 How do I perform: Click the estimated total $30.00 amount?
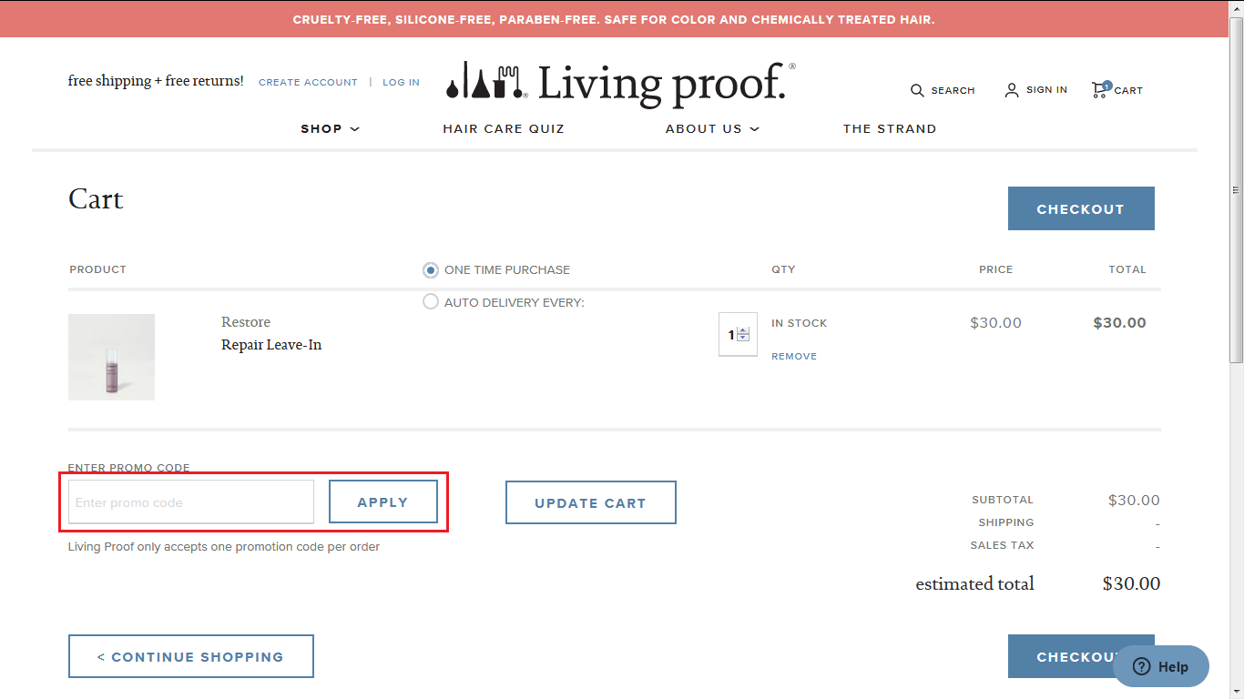[1131, 583]
